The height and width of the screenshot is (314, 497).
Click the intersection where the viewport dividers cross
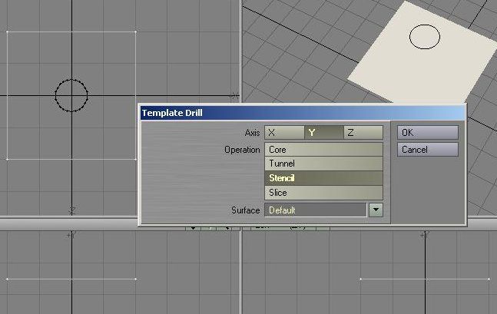[241, 223]
